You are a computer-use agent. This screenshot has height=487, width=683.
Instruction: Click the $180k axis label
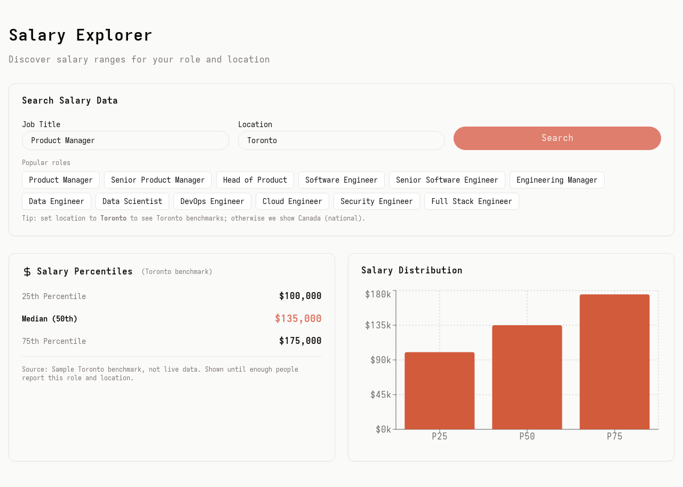(378, 294)
